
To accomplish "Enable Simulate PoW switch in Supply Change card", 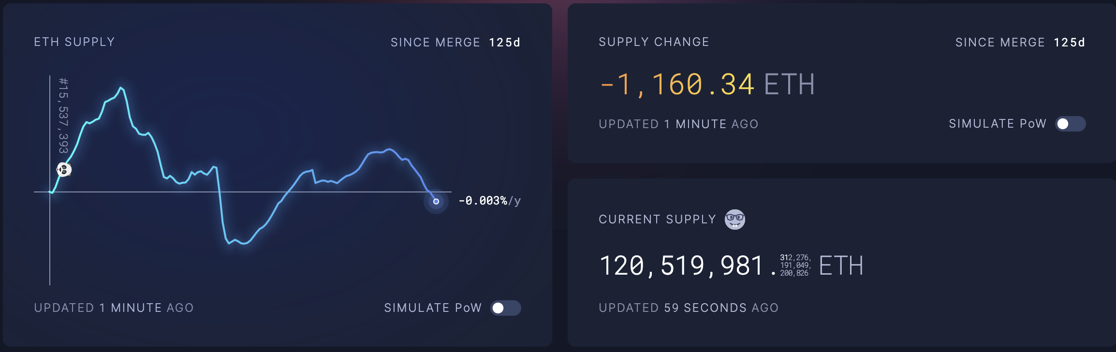I will pos(1070,124).
